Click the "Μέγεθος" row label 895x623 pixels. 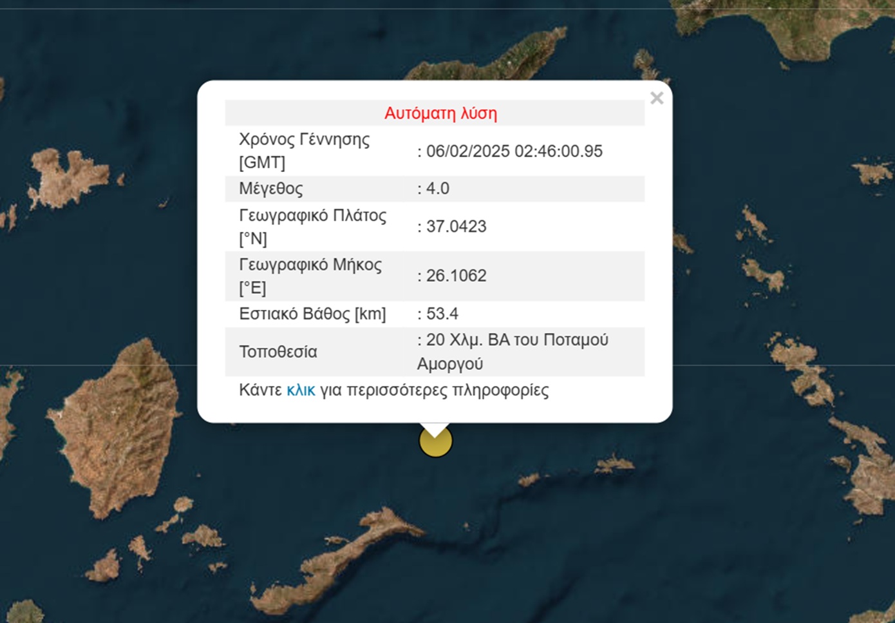270,189
